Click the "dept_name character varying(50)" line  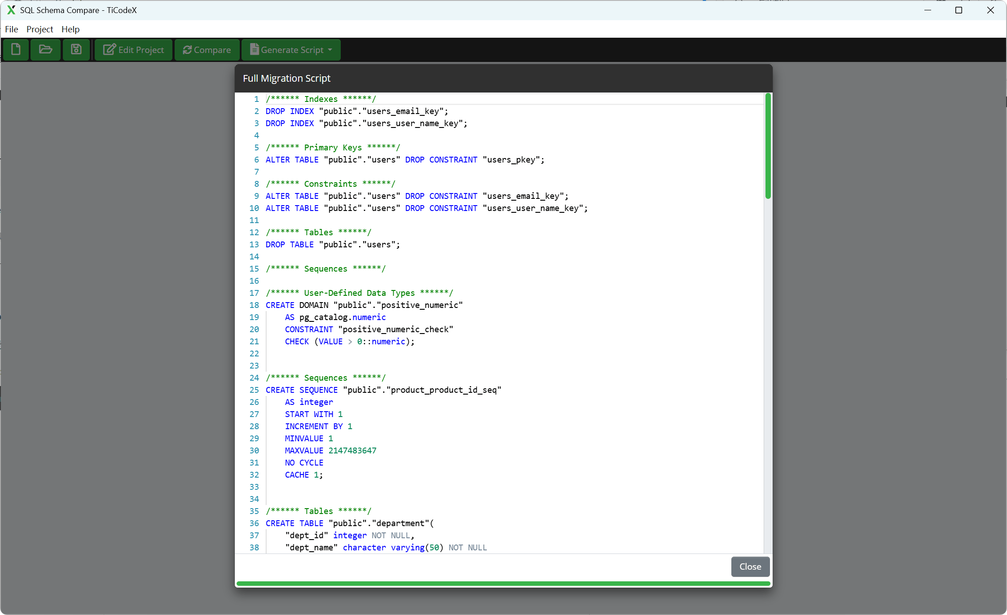(386, 547)
